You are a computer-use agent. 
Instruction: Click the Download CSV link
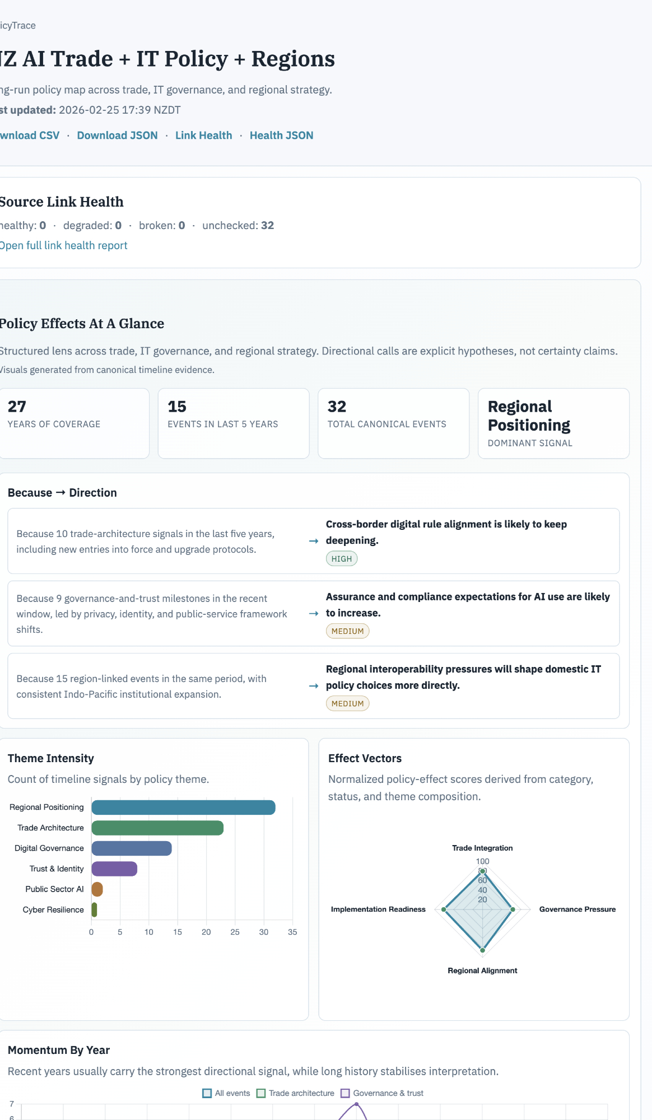[29, 136]
